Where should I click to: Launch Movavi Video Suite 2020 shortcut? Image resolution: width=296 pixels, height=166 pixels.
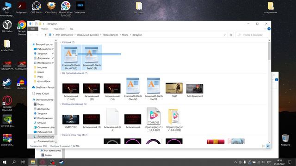66,9
